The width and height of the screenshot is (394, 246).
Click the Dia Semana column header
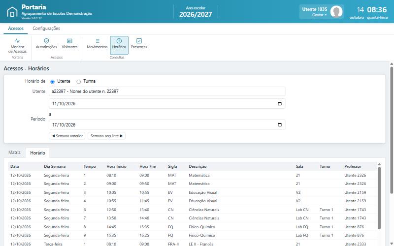coord(55,166)
